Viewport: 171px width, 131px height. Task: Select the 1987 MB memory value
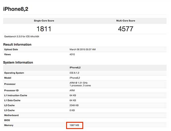point(74,125)
